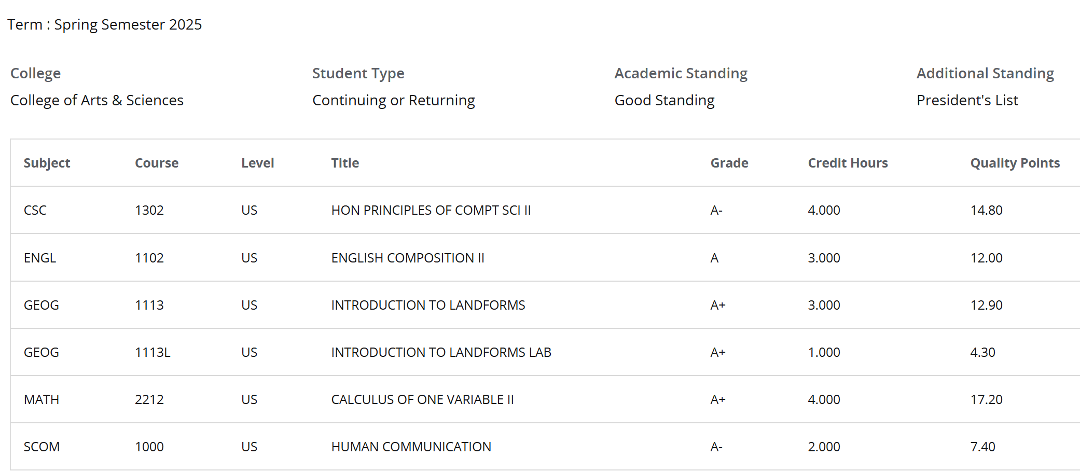This screenshot has height=471, width=1080.
Task: Select the HUMAN COMMUNICATION course title
Action: click(411, 447)
